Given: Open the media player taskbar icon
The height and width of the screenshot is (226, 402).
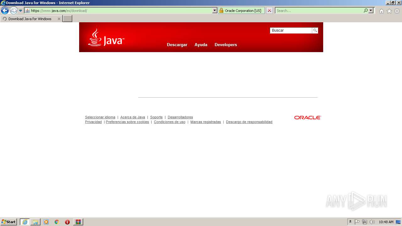Looking at the screenshot, I should point(46,222).
